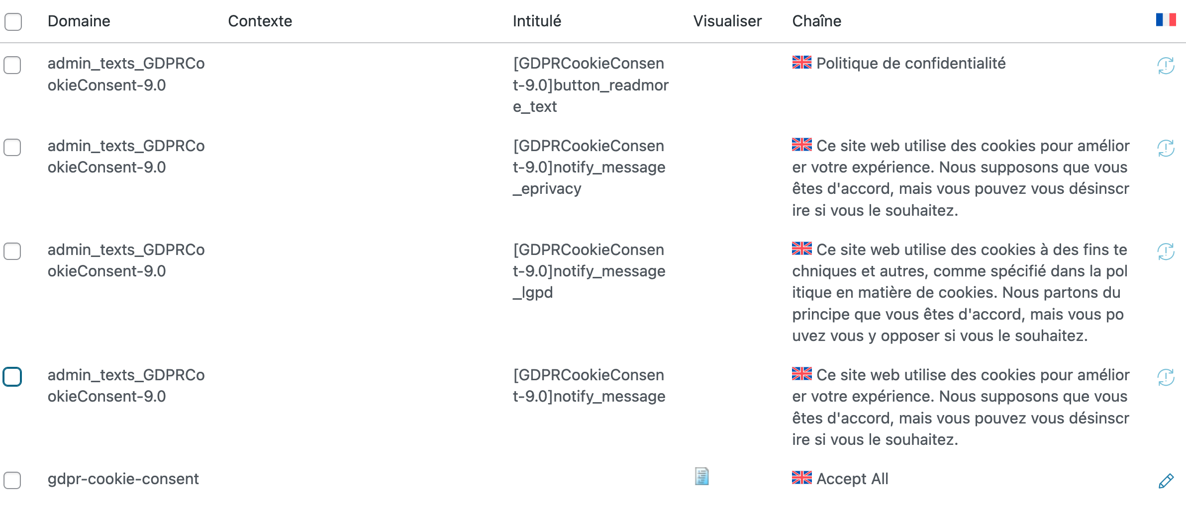Select the checkbox for the notify_message_lgpd row
The image size is (1186, 506).
pyautogui.click(x=12, y=251)
